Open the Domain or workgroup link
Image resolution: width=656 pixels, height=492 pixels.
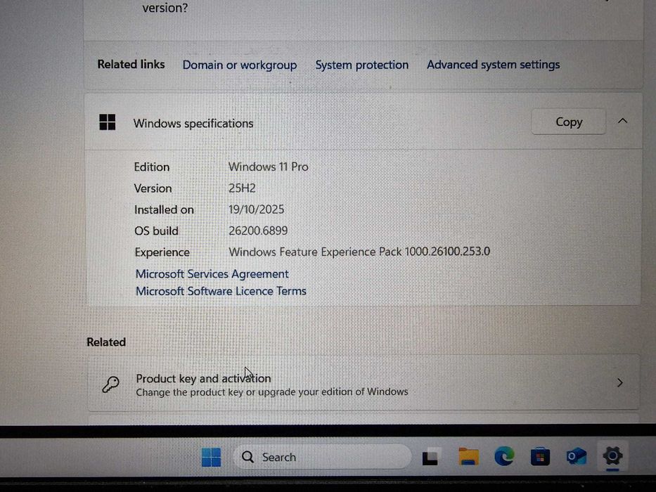click(x=240, y=65)
